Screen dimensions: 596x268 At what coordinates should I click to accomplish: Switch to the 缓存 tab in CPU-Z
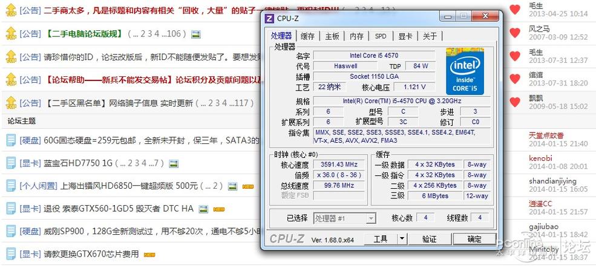pos(307,36)
